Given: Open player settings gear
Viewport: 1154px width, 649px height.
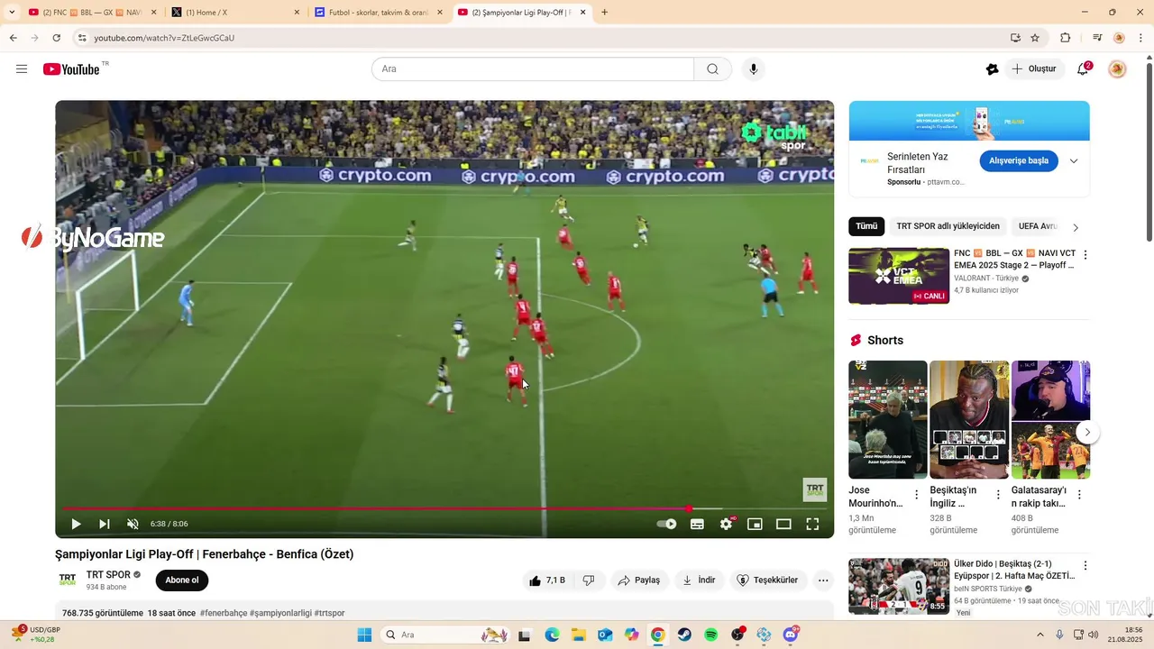Looking at the screenshot, I should tap(727, 524).
